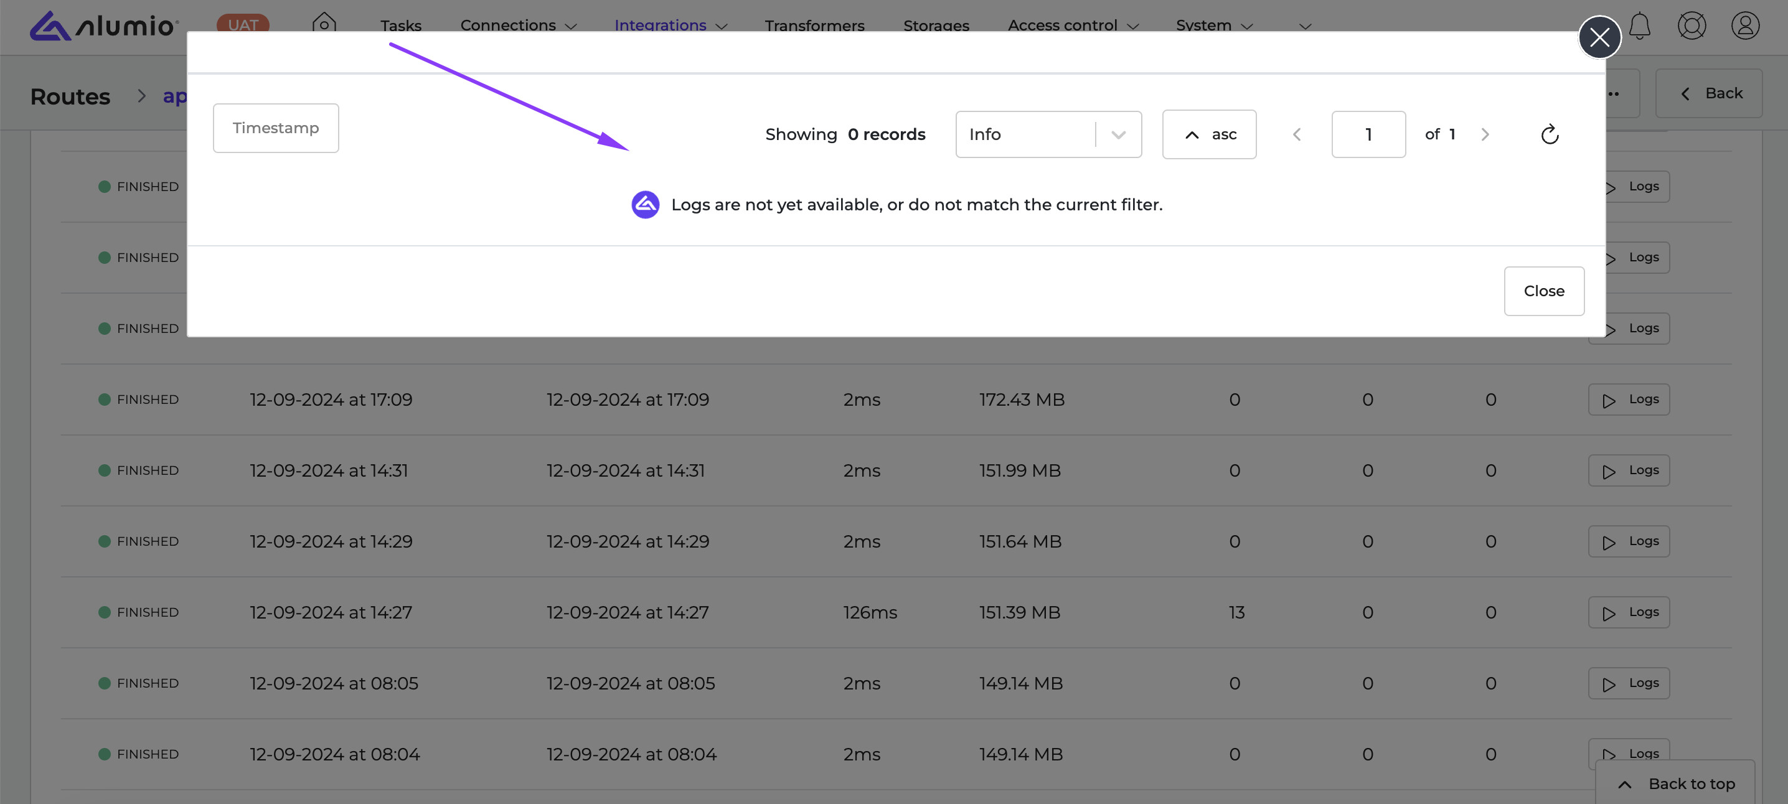Click the Back button
Viewport: 1788px width, 804px height.
coord(1710,93)
